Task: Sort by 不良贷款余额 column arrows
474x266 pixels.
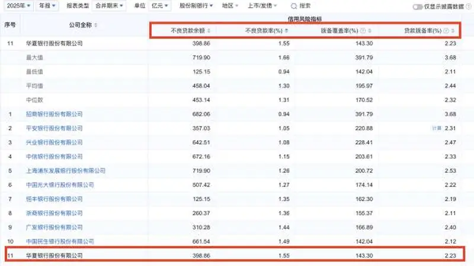Action: click(209, 31)
